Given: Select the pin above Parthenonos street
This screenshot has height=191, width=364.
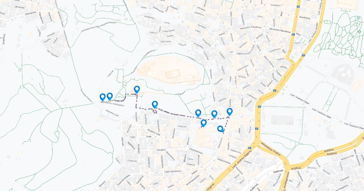Looking at the screenshot, I should 155,105.
